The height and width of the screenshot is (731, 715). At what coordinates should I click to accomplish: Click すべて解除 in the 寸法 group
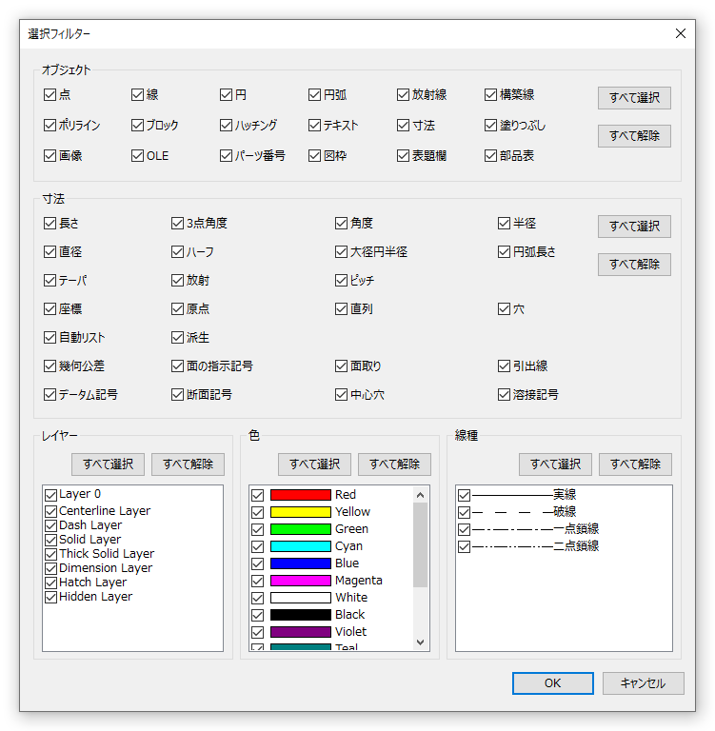[x=634, y=265]
